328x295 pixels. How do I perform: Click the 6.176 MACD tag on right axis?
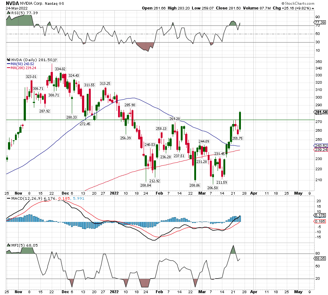tap(320, 215)
